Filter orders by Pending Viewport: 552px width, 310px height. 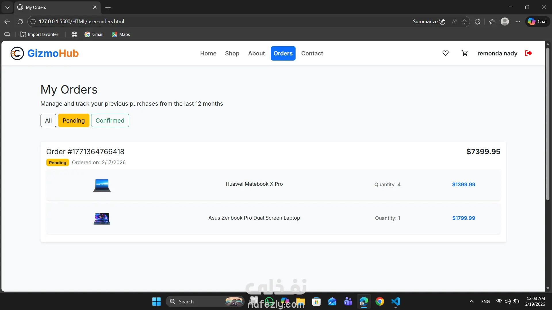tap(74, 121)
